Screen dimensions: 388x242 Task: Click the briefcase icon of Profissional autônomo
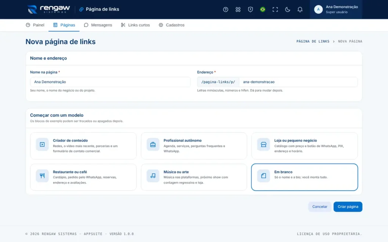153,144
